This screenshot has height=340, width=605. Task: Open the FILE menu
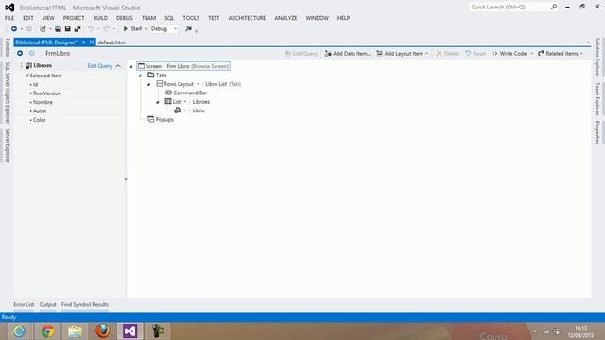[9, 18]
